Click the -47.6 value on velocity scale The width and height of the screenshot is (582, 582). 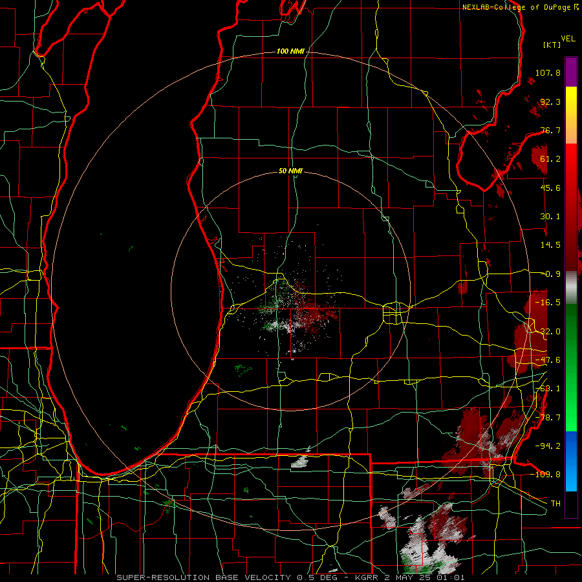point(548,360)
